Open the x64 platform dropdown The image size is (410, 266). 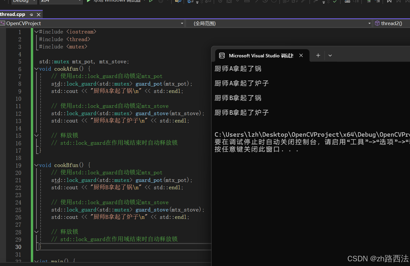click(x=61, y=1)
